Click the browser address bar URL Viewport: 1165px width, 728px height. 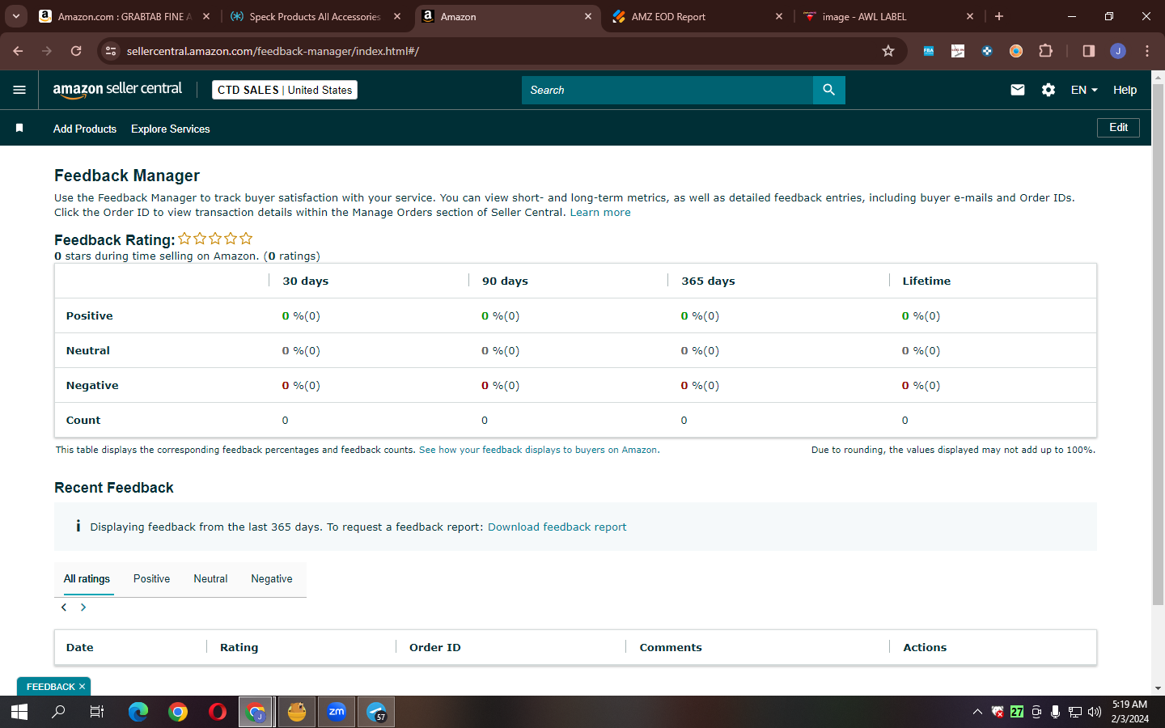tap(273, 51)
